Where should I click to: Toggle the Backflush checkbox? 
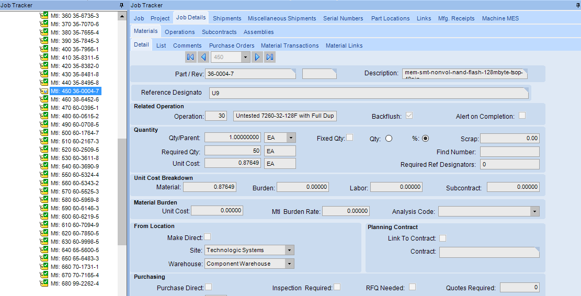pyautogui.click(x=409, y=116)
